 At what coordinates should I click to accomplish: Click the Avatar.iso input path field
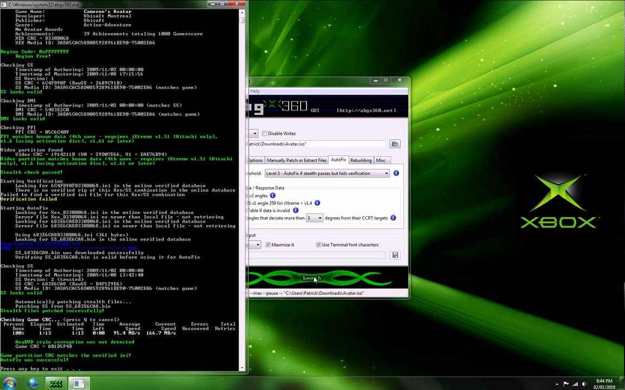click(x=317, y=144)
